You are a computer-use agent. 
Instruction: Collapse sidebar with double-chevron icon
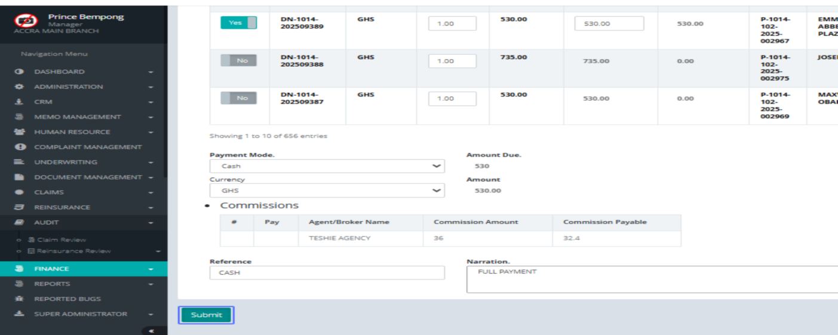(x=151, y=330)
